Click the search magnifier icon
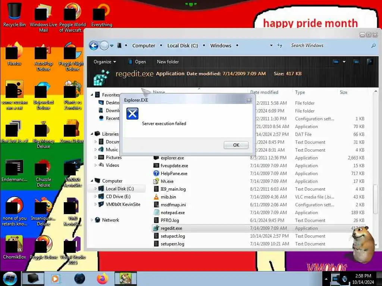 (x=373, y=45)
